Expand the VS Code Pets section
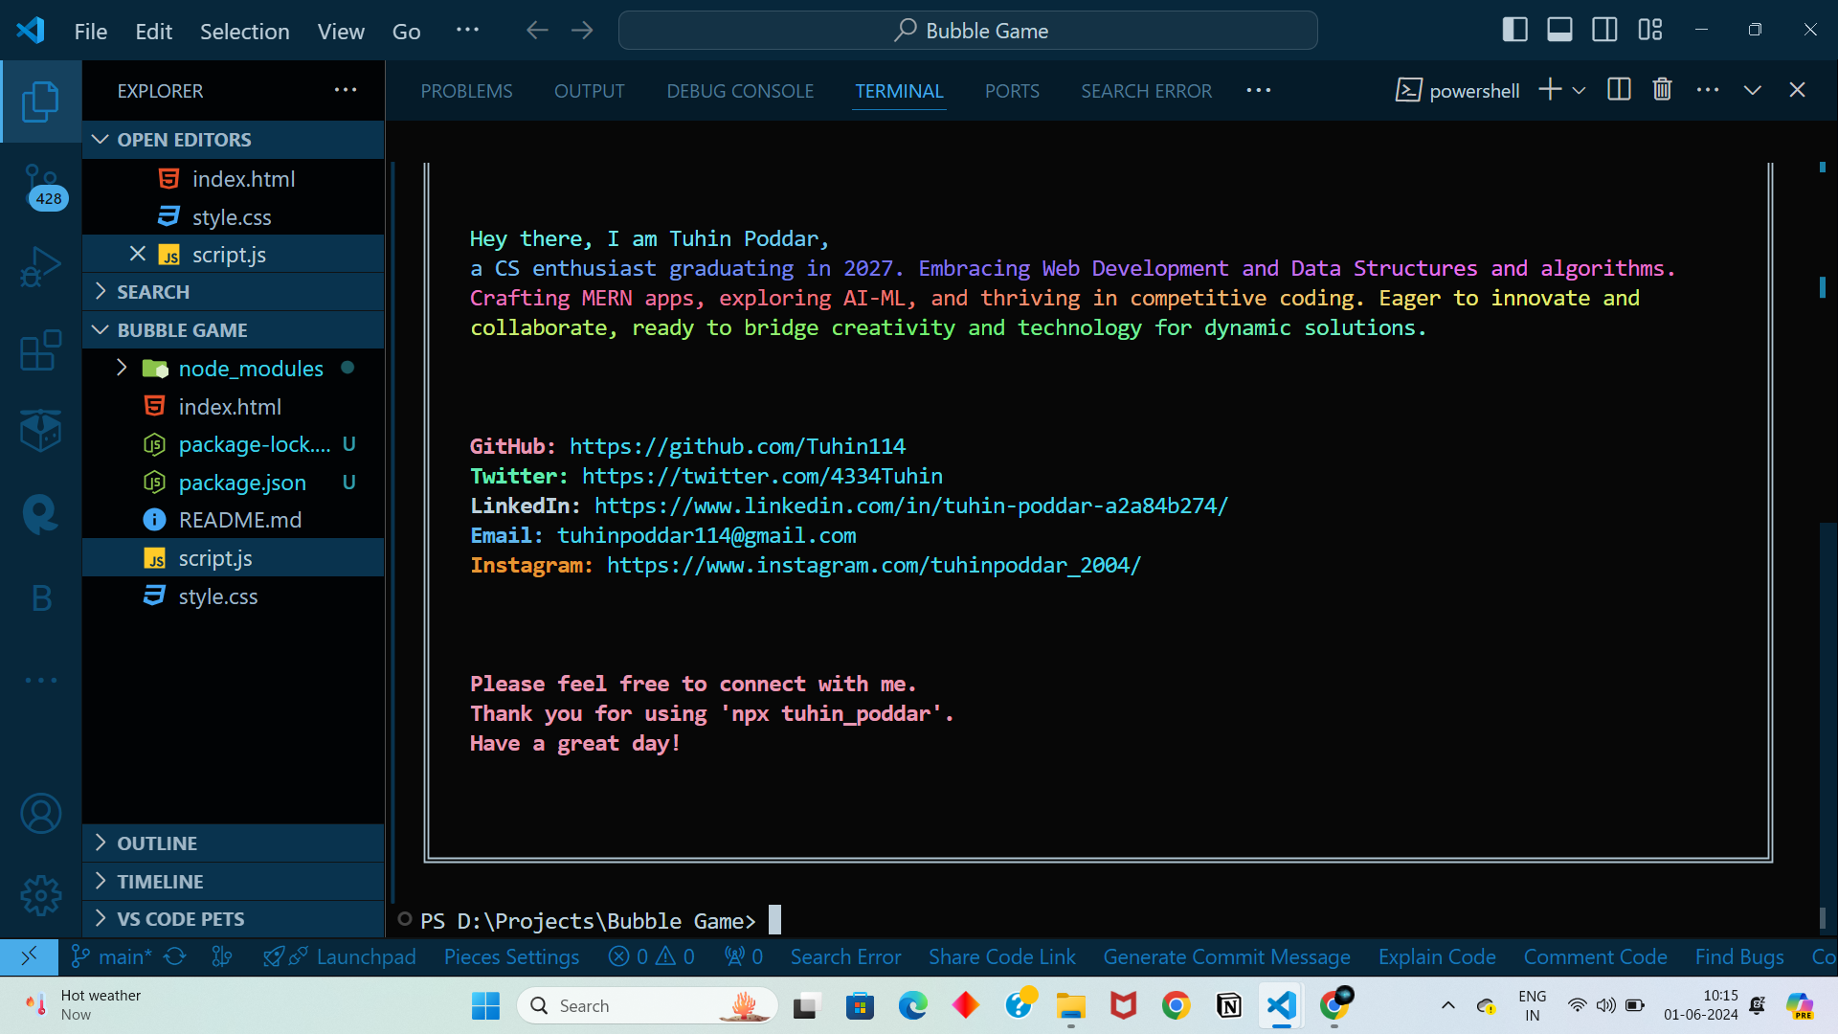The image size is (1838, 1034). point(234,919)
